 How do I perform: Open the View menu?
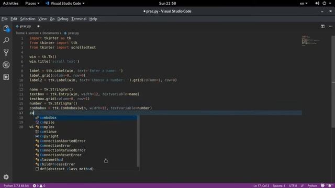click(x=42, y=19)
